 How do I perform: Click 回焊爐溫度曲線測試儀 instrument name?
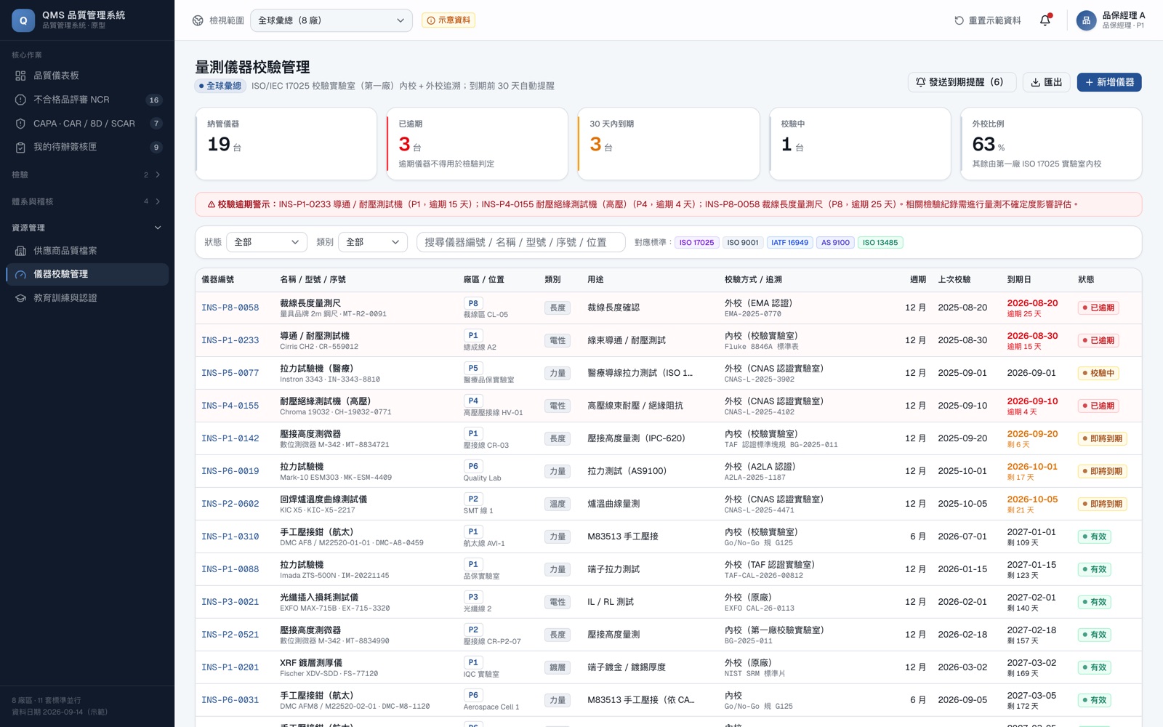coord(323,499)
